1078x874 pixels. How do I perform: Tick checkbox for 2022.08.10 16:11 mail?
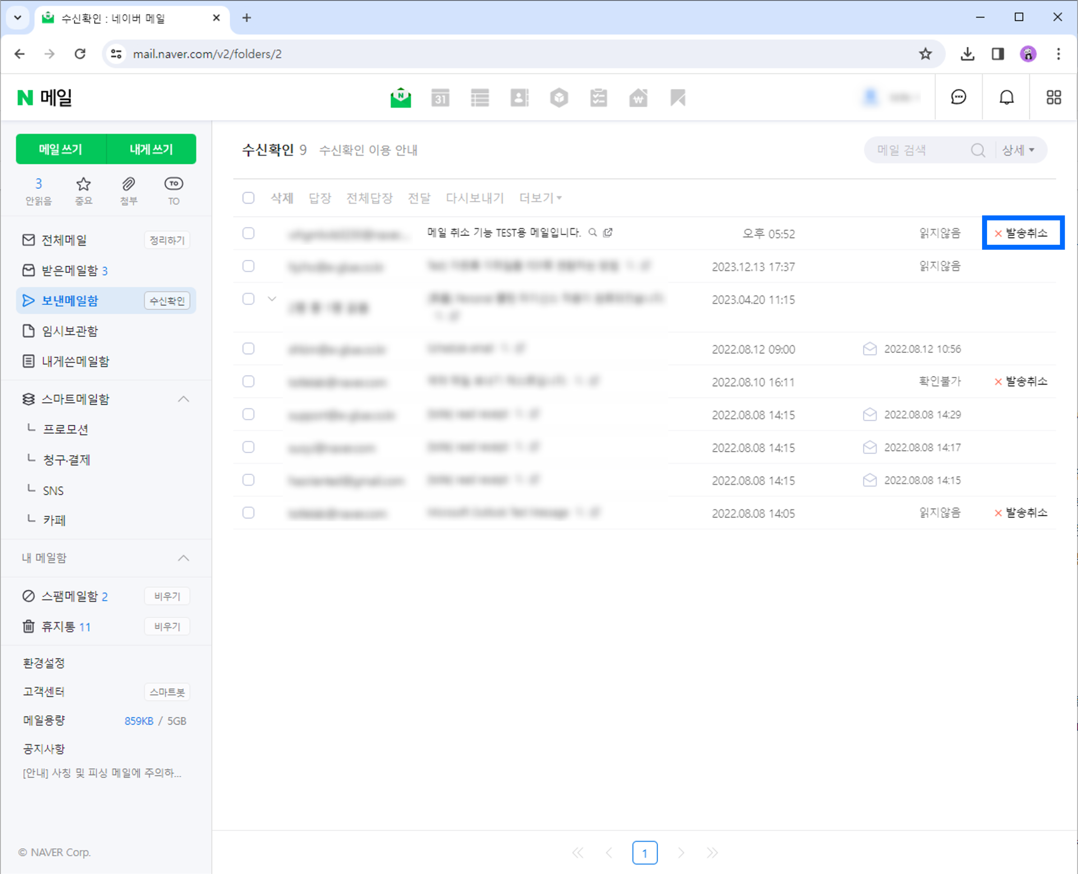pyautogui.click(x=248, y=382)
